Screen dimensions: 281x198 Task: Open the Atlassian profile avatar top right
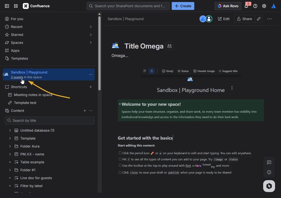(x=273, y=6)
